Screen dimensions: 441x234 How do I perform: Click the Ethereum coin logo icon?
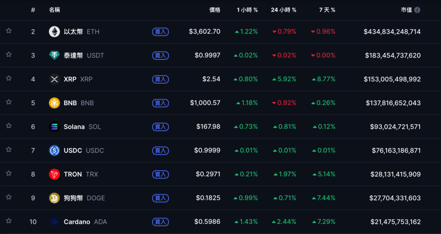click(54, 31)
